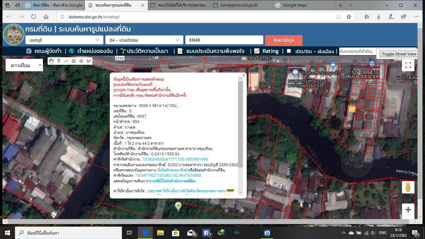Go to browser home page
The width and height of the screenshot is (425, 239).
[x=46, y=17]
